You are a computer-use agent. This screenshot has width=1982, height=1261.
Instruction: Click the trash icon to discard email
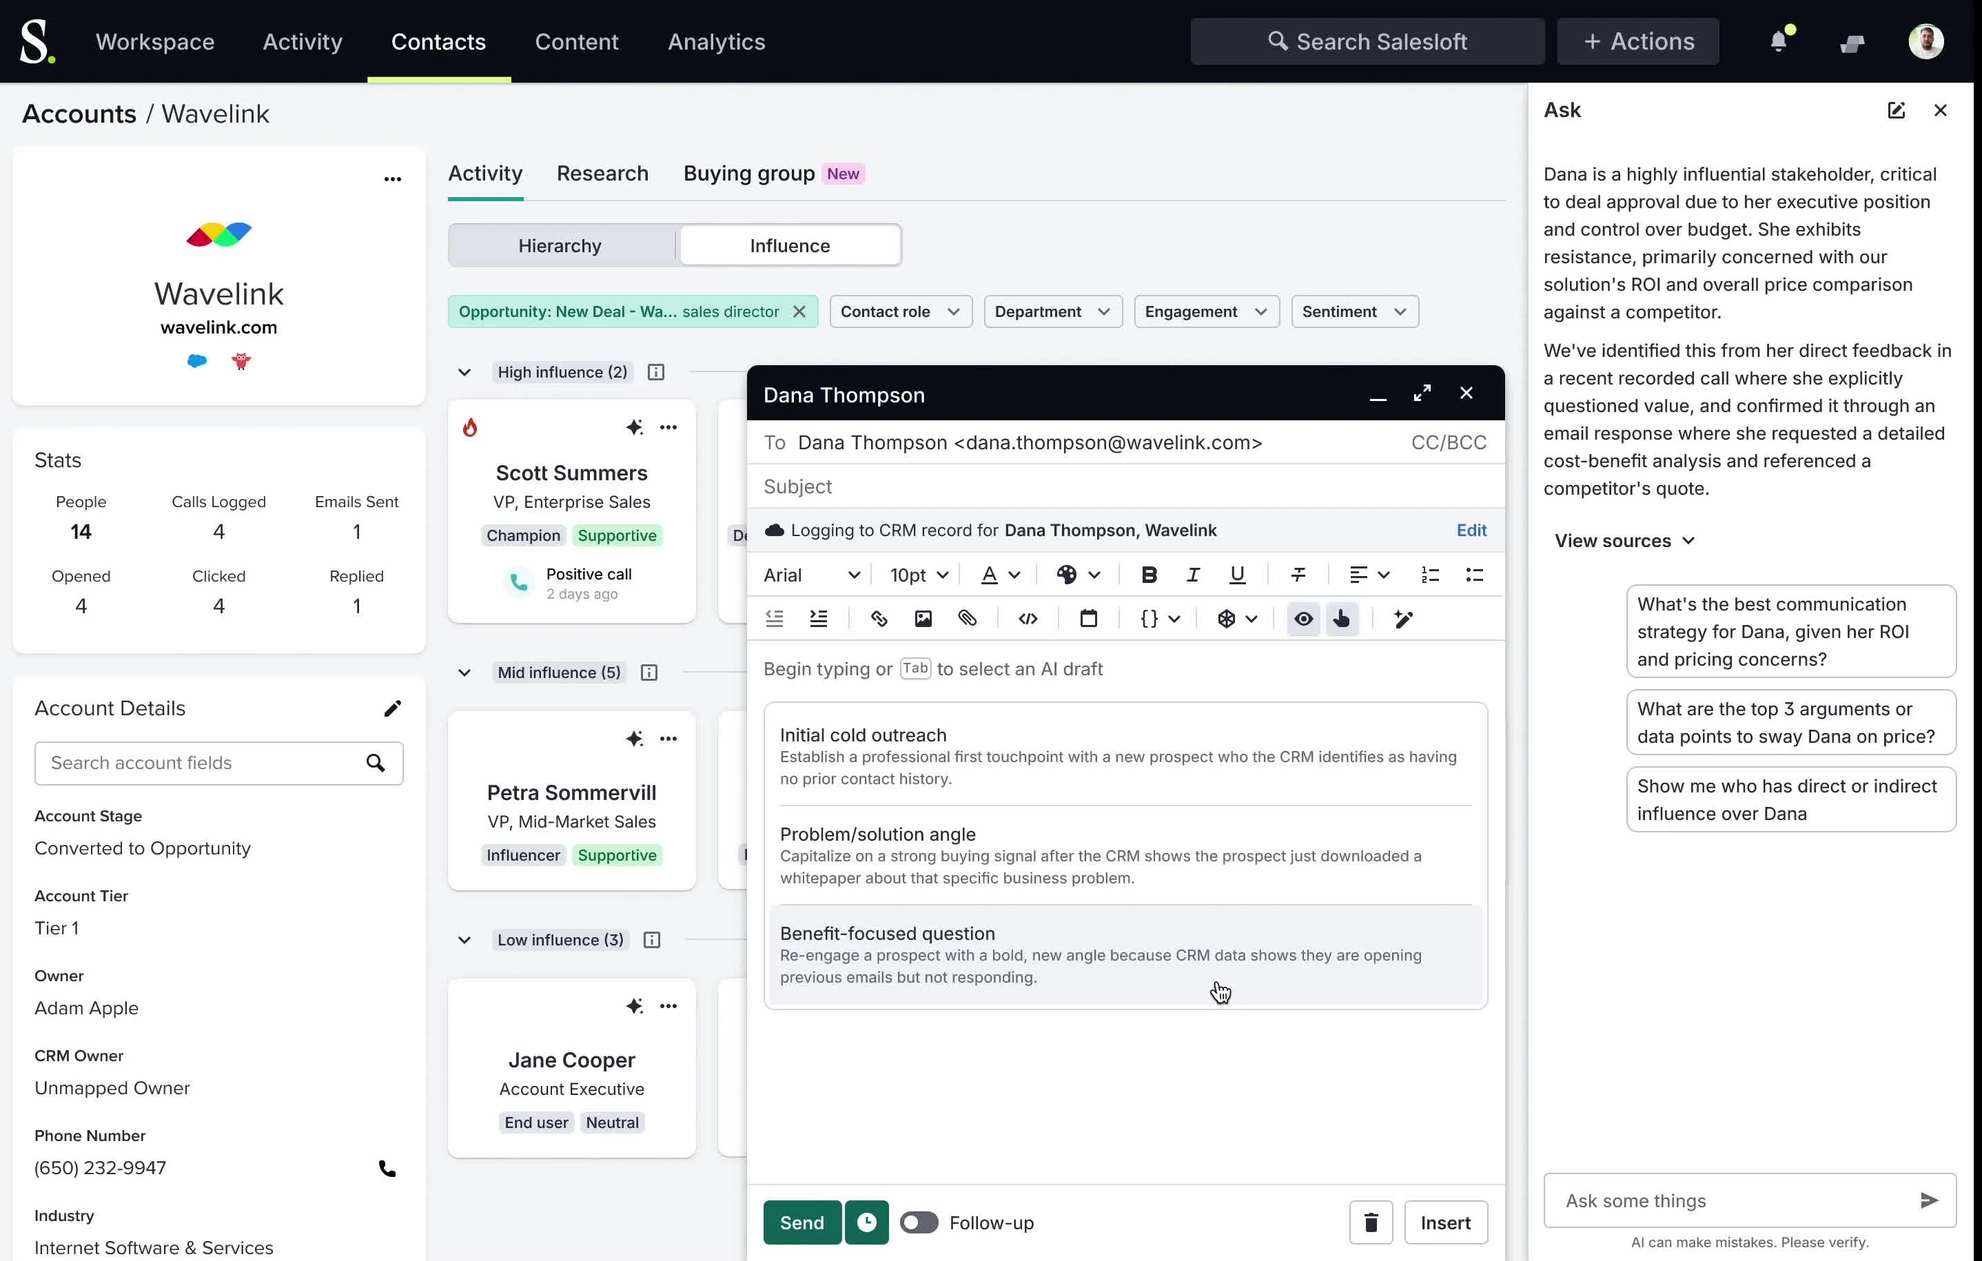click(1371, 1222)
